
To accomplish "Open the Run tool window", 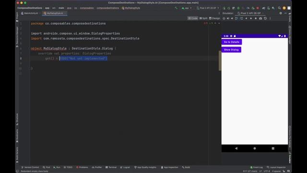I will (x=57, y=167).
